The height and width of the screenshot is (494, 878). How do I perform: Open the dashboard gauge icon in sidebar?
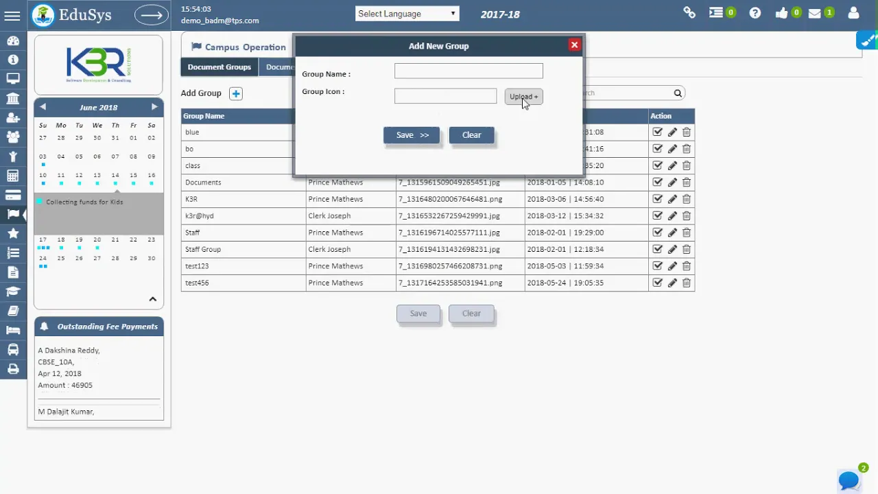pos(12,40)
